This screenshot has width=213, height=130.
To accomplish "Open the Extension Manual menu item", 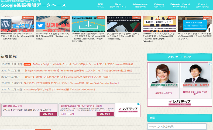I will tap(180, 5).
